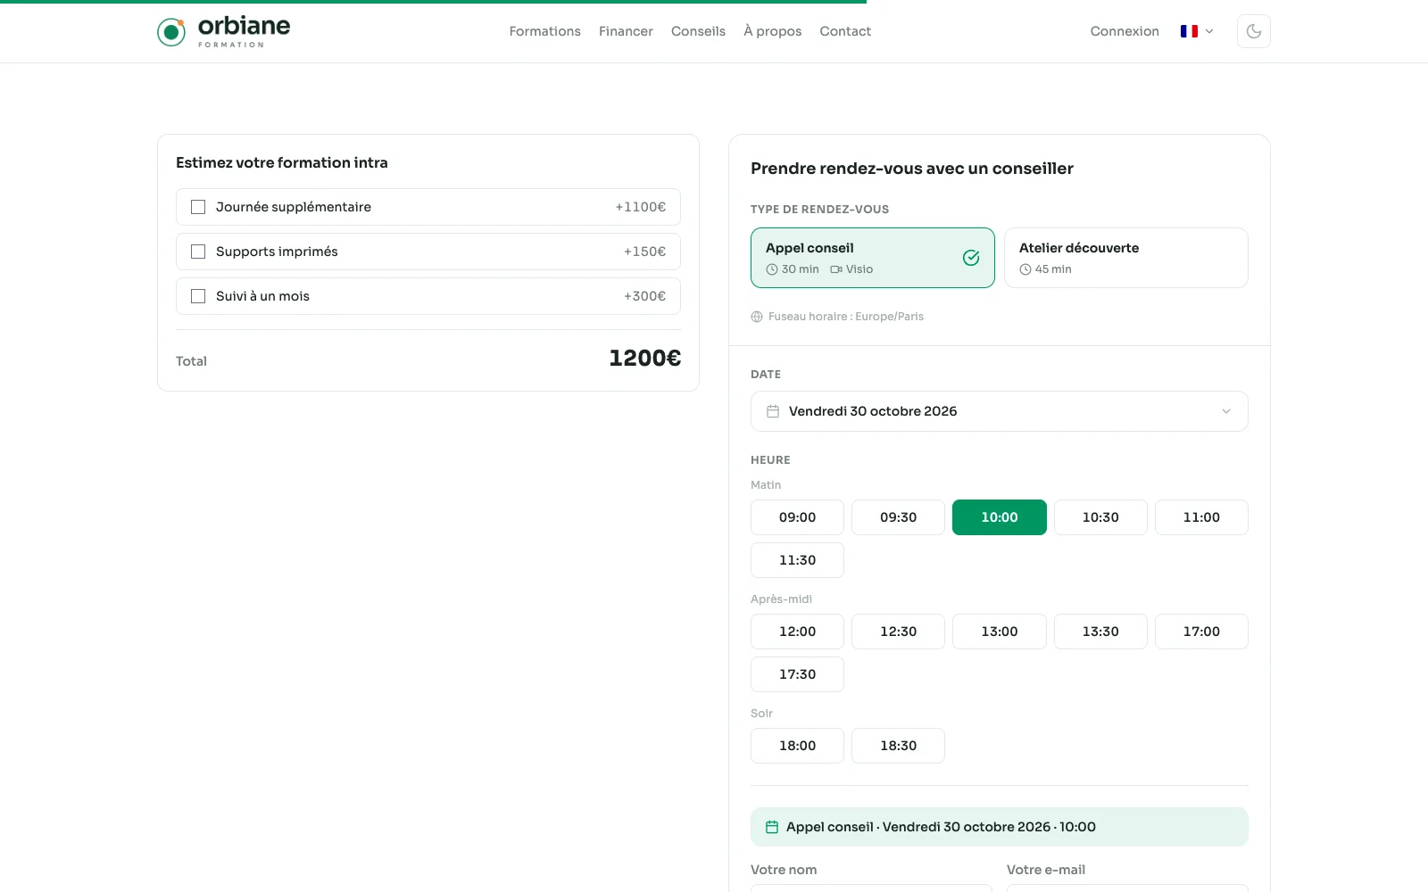Pick the 13:30 time slot
Image resolution: width=1428 pixels, height=892 pixels.
[1100, 632]
